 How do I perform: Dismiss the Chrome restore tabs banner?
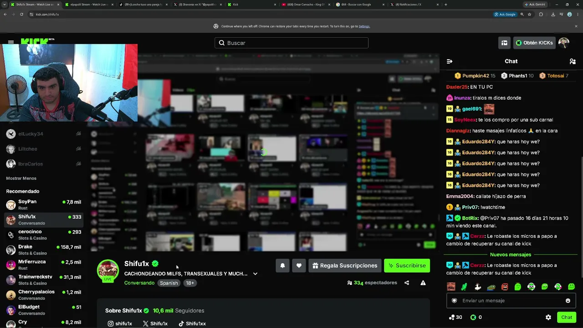pyautogui.click(x=576, y=26)
